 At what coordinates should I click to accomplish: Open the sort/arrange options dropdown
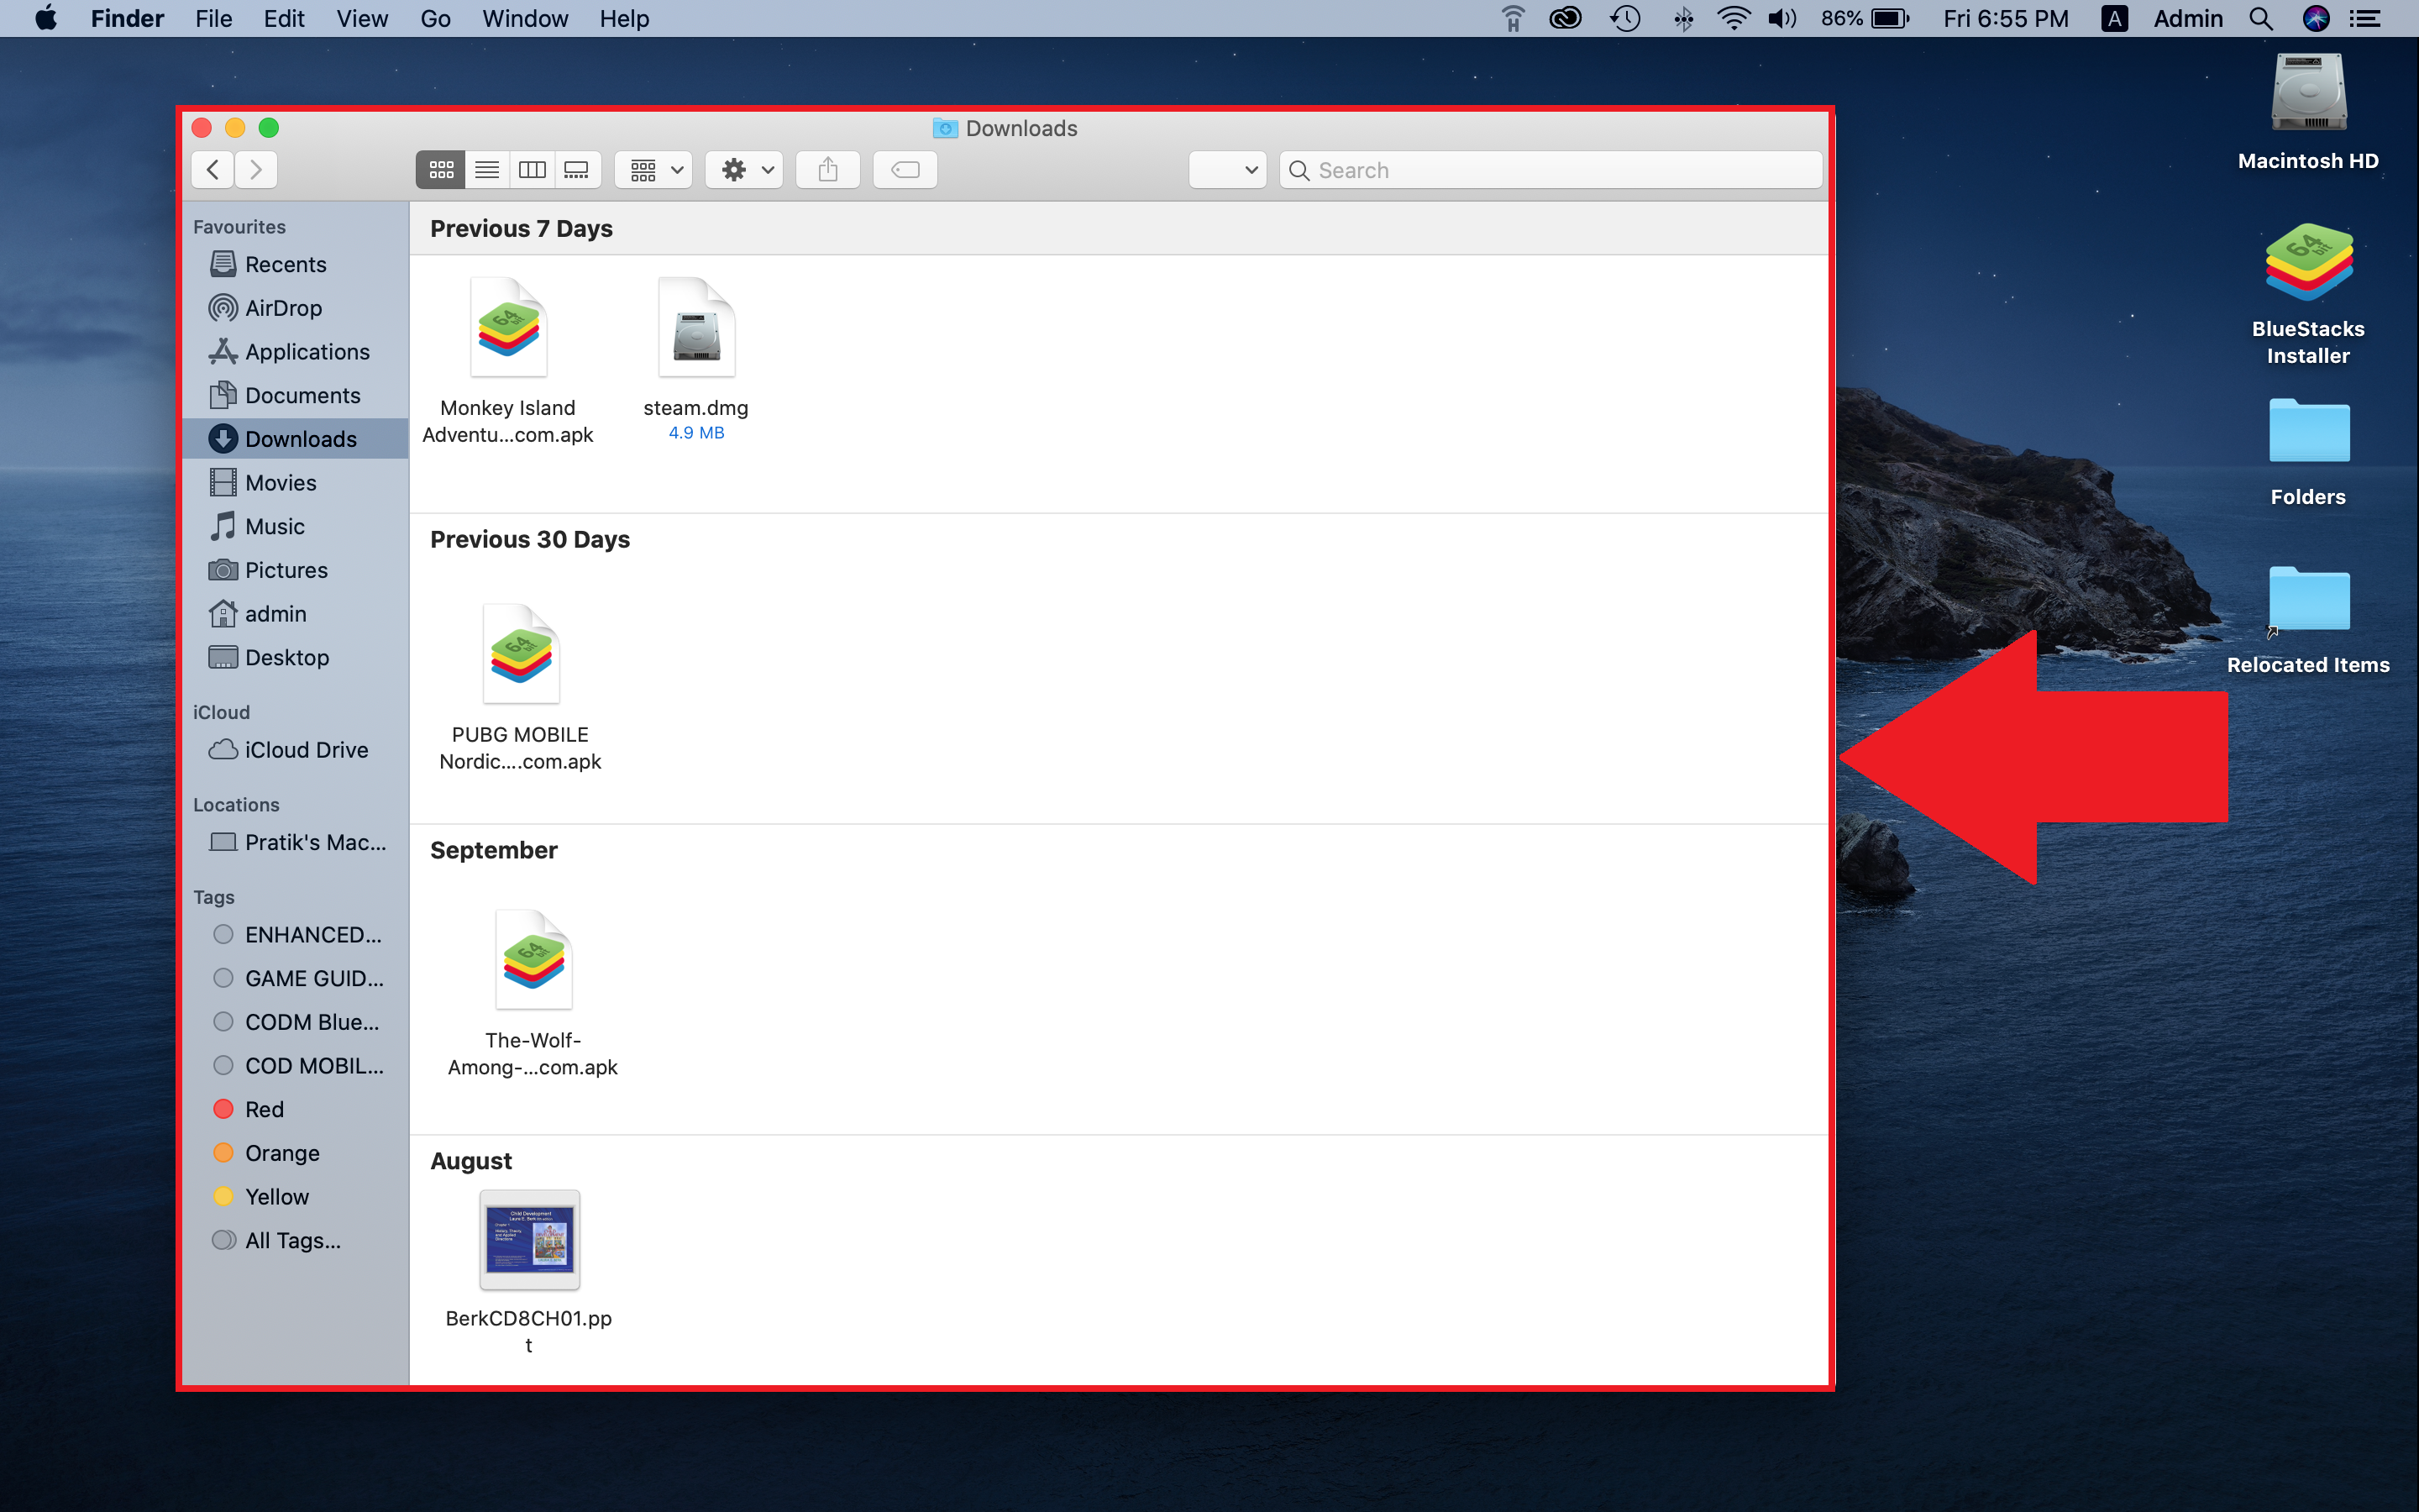click(x=655, y=169)
